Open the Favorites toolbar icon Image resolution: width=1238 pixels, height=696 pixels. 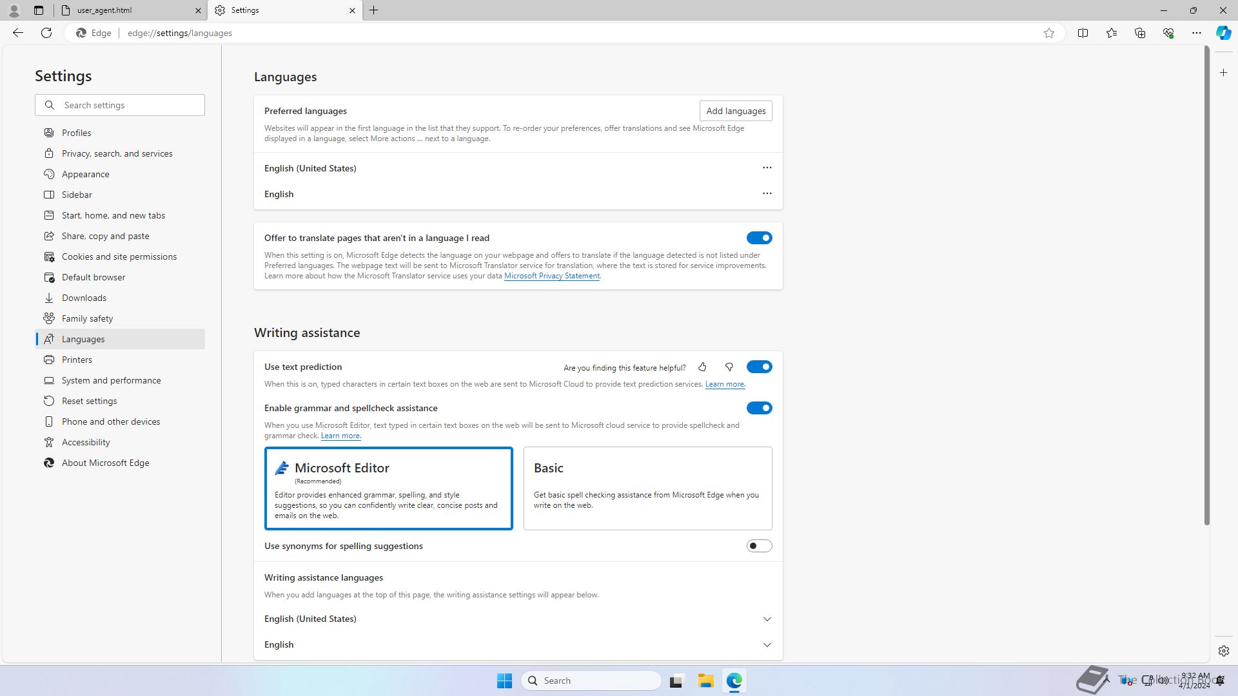[1112, 33]
